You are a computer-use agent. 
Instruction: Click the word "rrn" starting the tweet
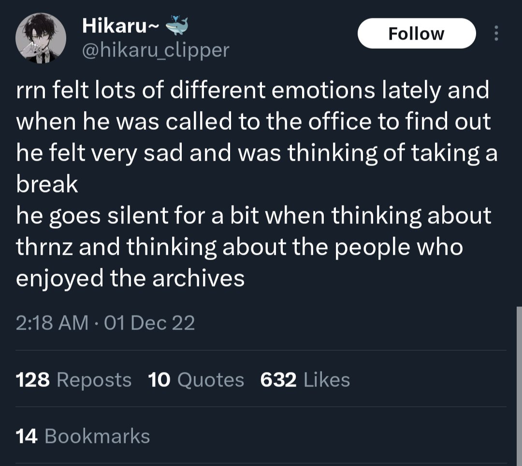point(30,91)
